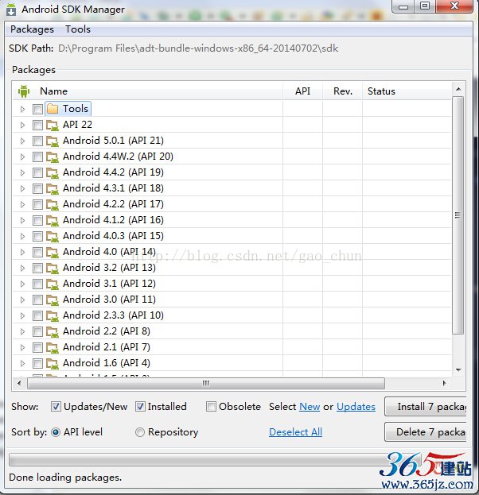Click the loading progress bar
The width and height of the screenshot is (479, 495).
215,459
